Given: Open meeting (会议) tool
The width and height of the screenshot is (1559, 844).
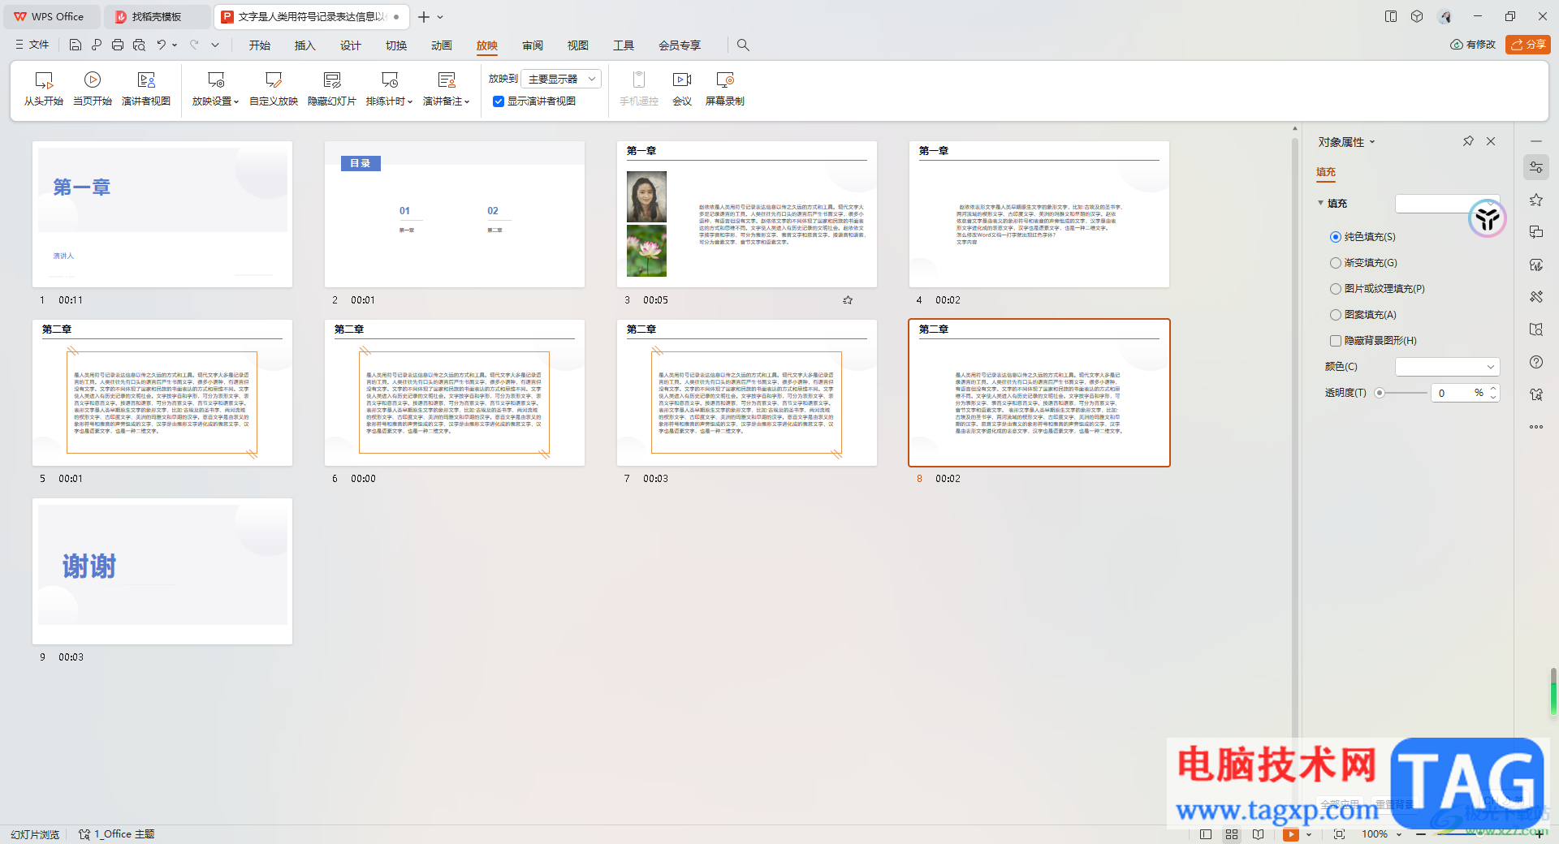Looking at the screenshot, I should [682, 88].
